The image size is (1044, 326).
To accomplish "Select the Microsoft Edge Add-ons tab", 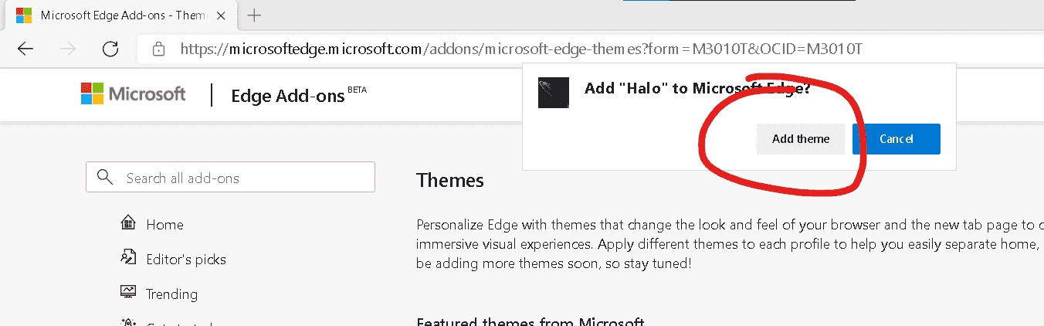I will pyautogui.click(x=116, y=15).
